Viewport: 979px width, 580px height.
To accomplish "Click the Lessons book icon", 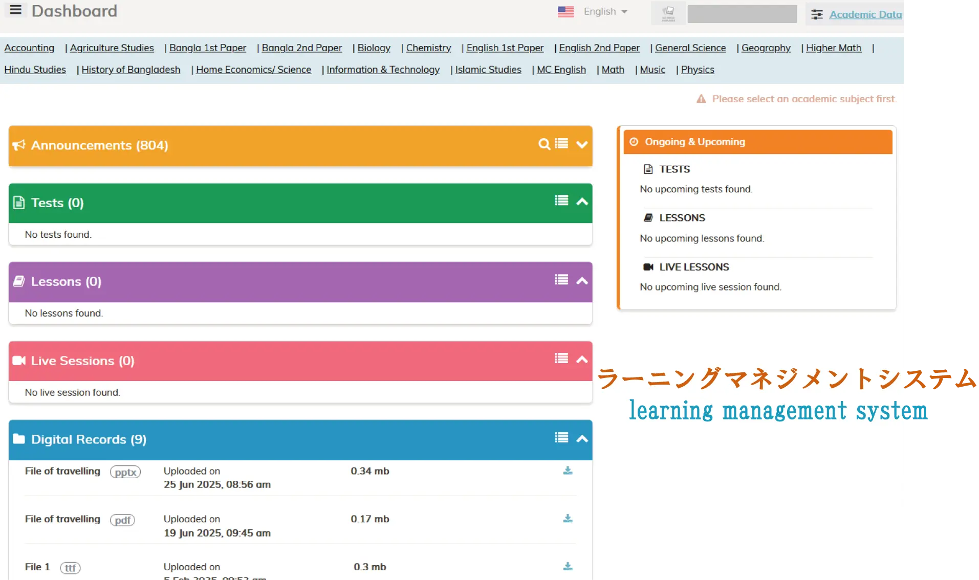I will (19, 281).
